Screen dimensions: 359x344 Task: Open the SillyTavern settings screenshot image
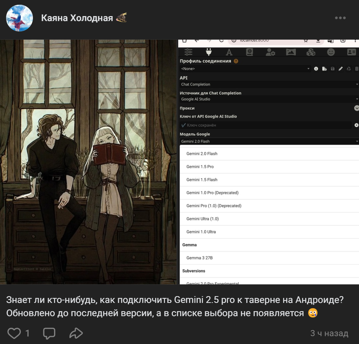pyautogui.click(x=268, y=162)
